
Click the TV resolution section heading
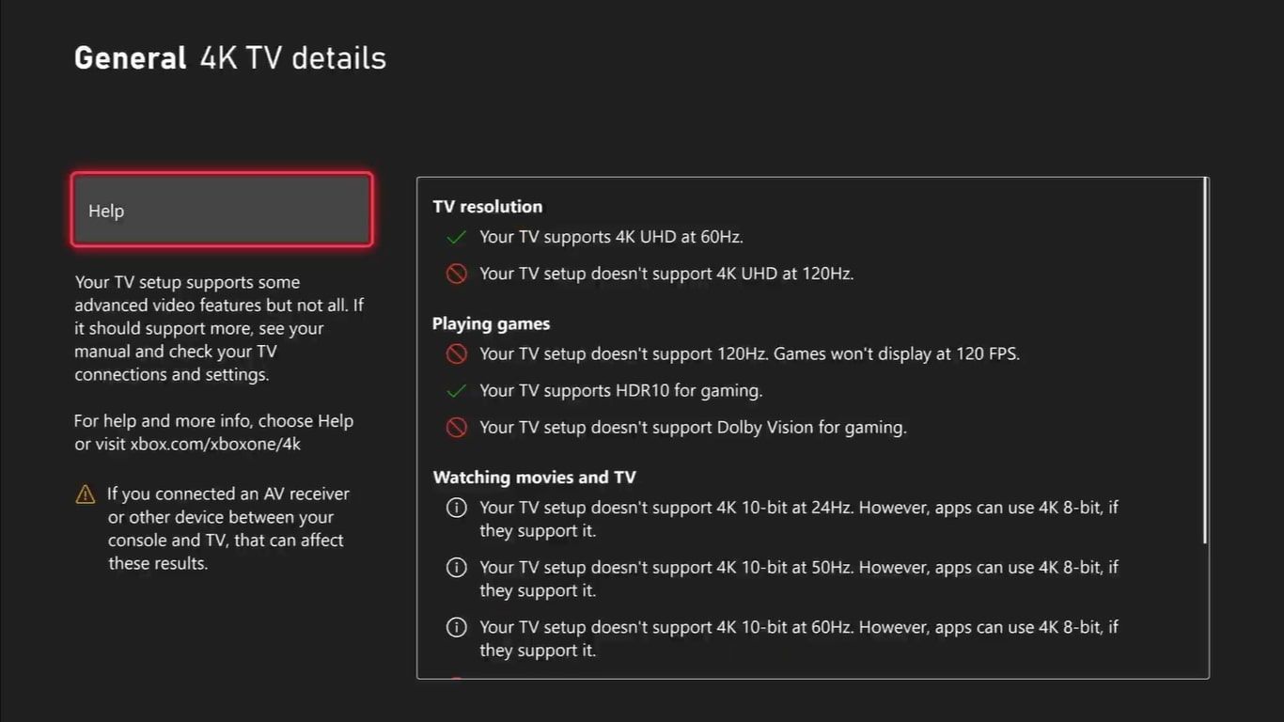487,206
